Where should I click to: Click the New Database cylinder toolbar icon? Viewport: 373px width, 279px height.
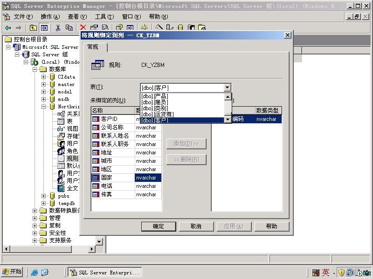(180, 27)
